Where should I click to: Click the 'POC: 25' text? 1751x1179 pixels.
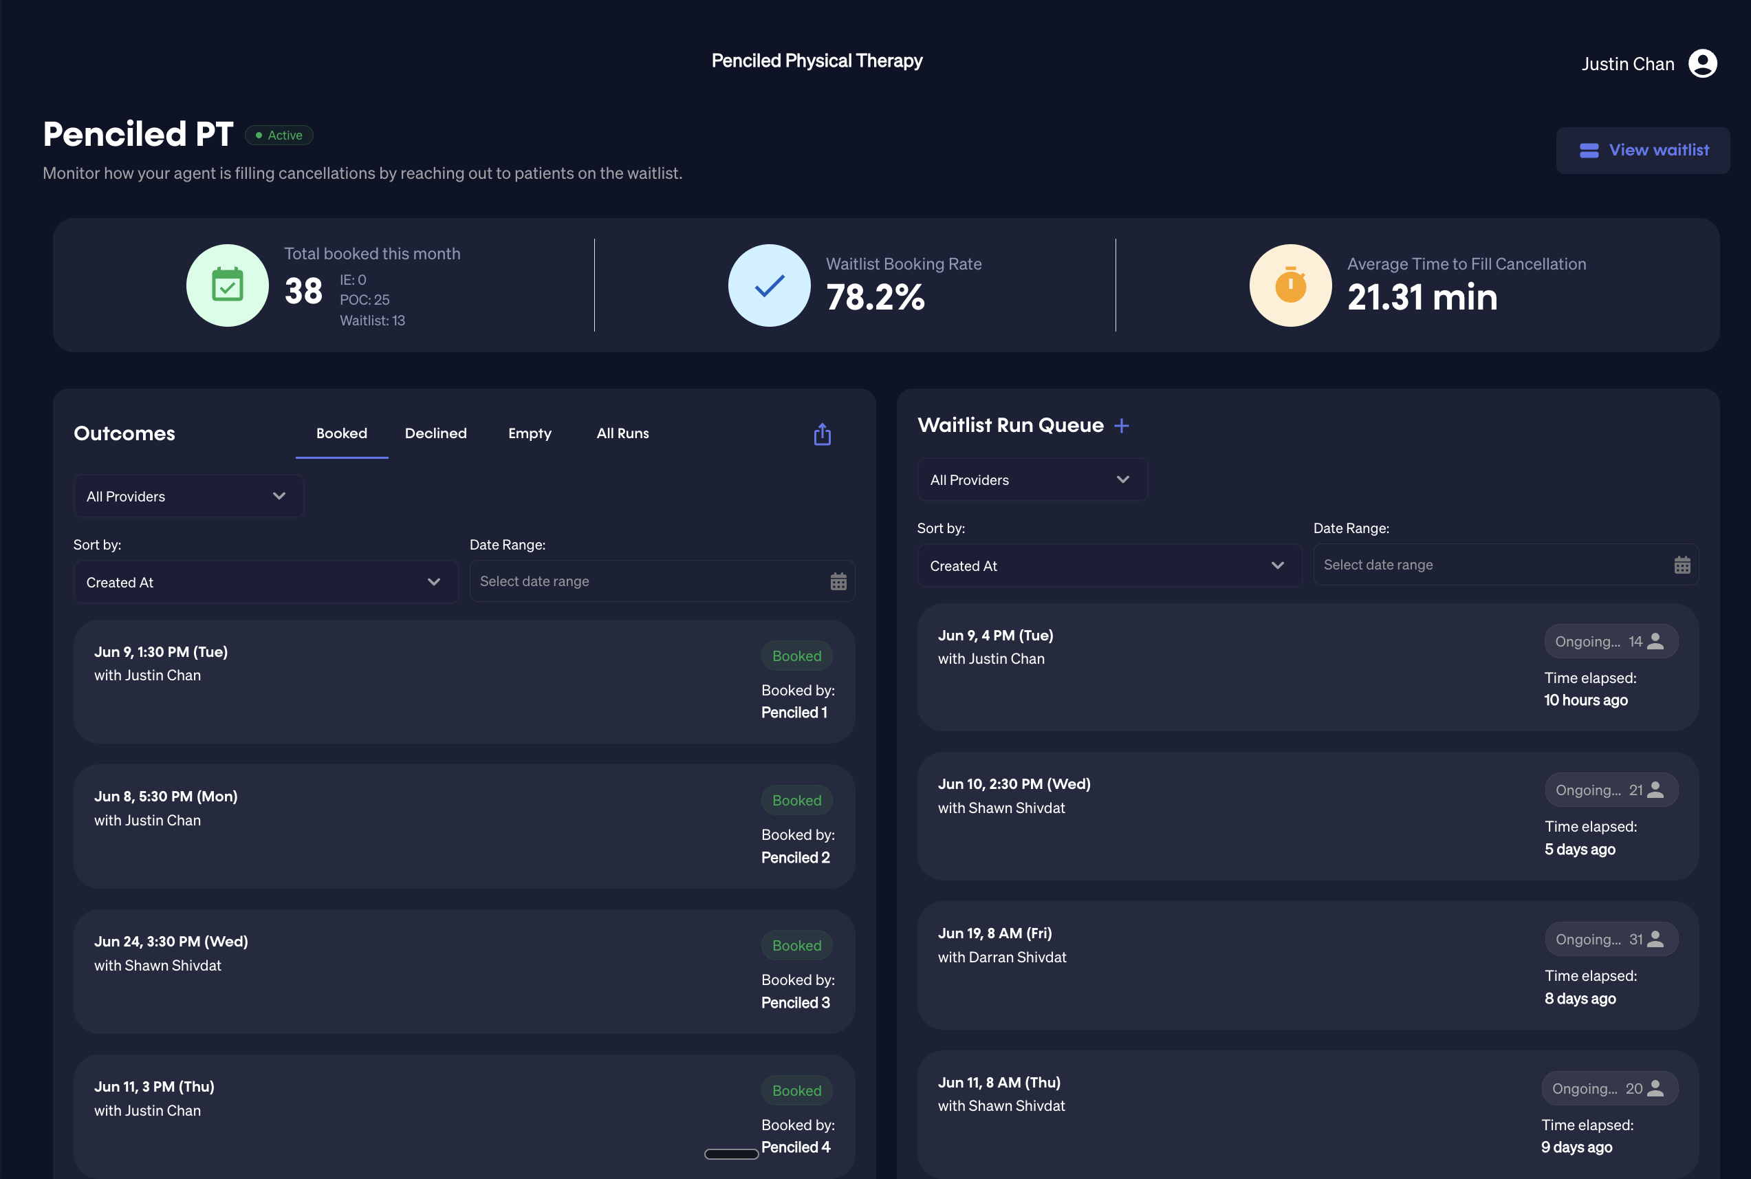(365, 300)
